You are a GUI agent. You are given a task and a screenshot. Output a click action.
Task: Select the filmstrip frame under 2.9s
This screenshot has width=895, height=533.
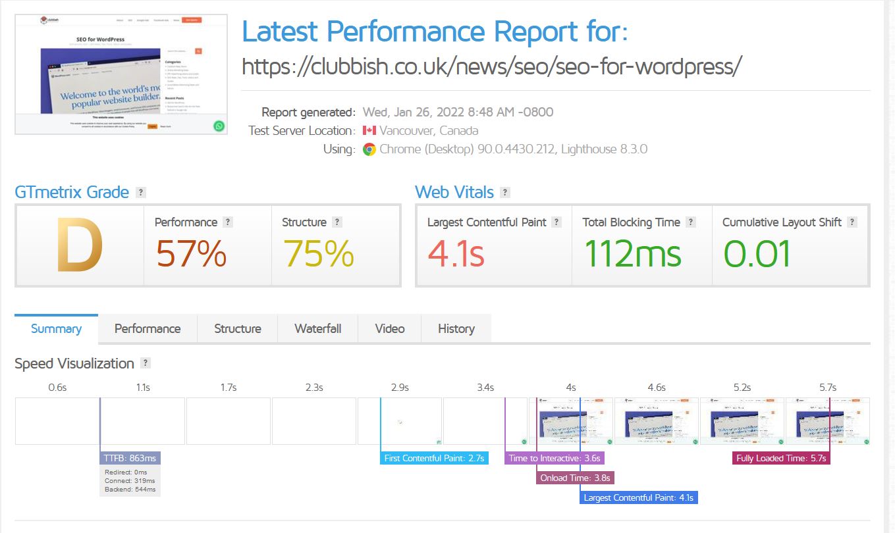point(400,421)
